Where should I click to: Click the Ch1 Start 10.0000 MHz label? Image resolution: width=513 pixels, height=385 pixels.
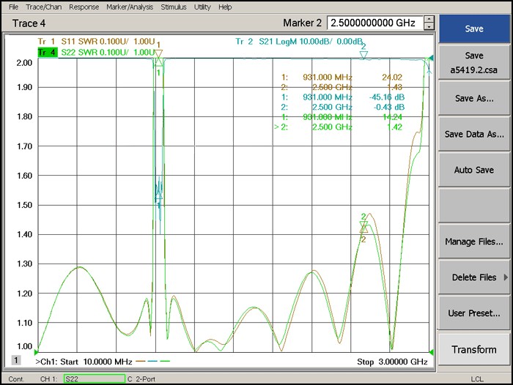tap(84, 362)
